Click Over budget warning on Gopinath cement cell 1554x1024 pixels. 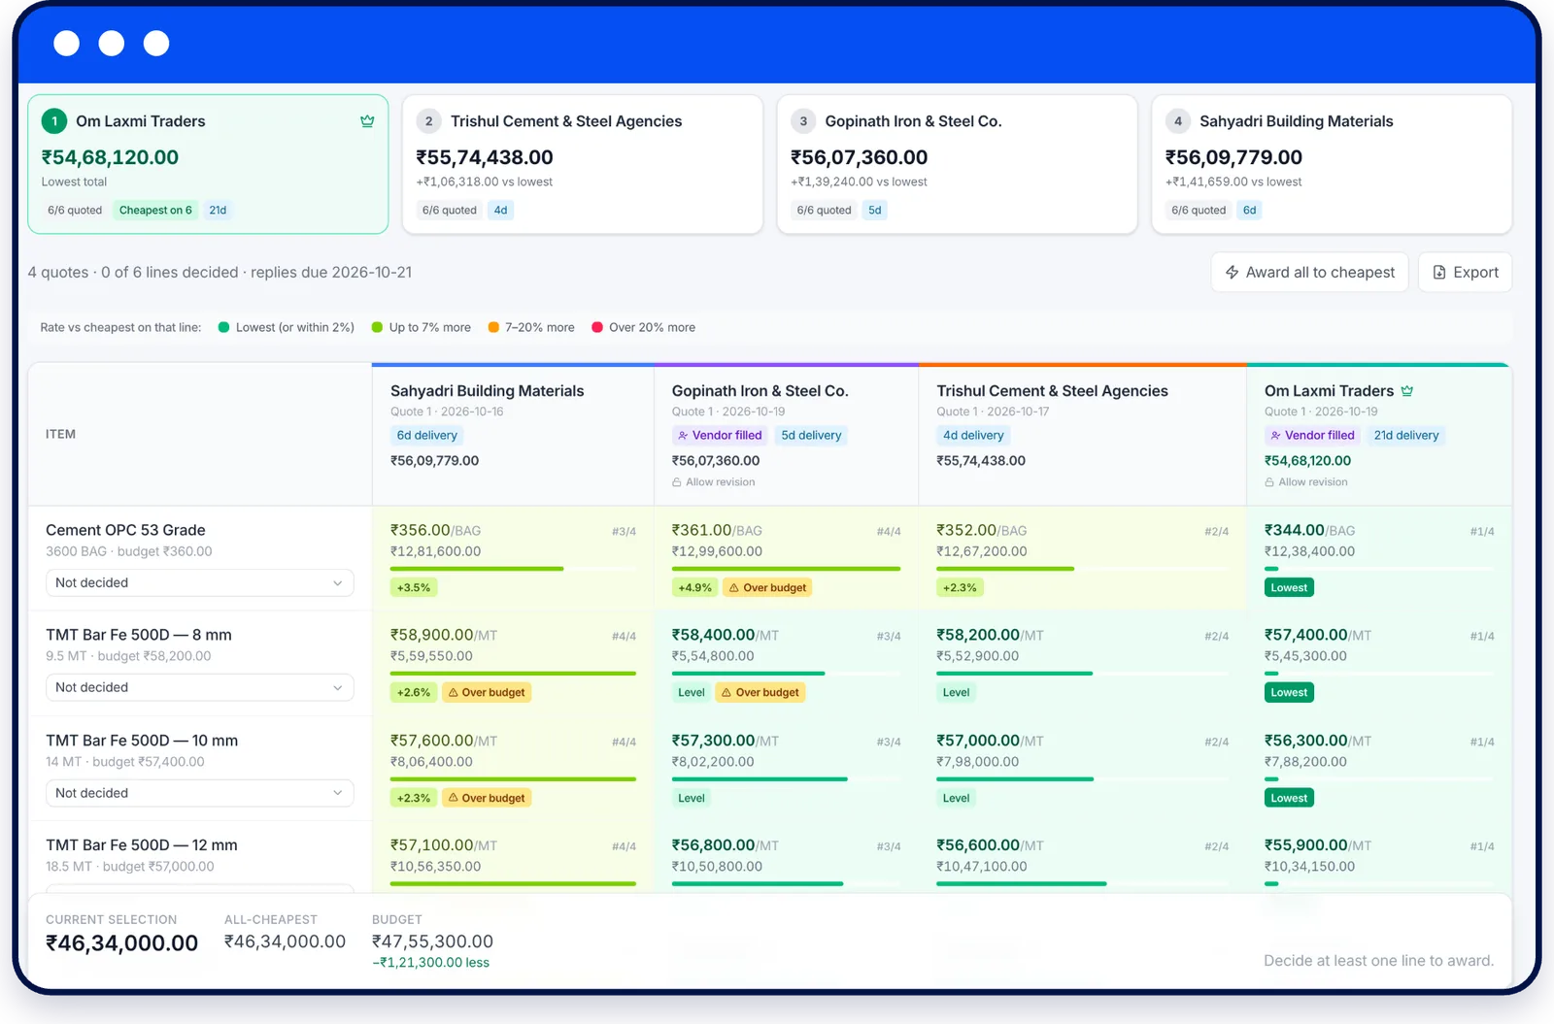(767, 588)
